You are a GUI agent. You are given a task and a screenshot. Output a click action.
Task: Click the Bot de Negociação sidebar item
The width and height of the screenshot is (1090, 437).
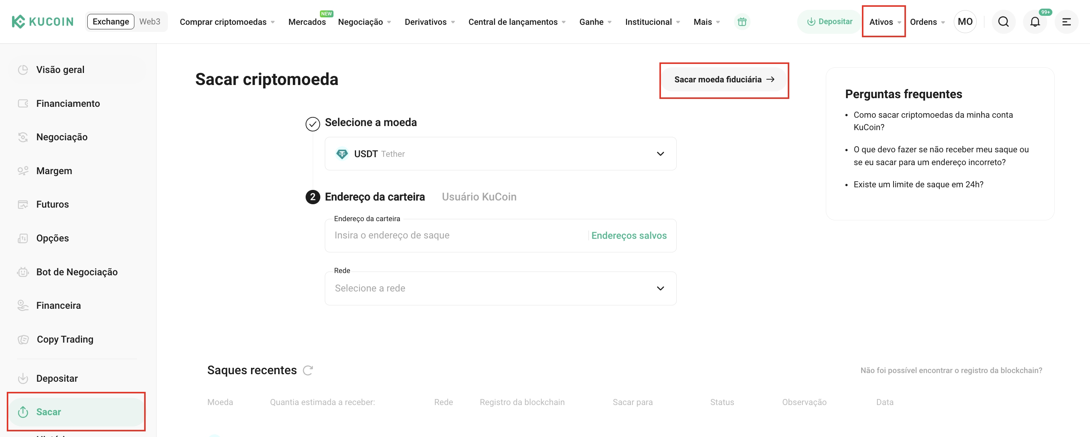(x=76, y=272)
